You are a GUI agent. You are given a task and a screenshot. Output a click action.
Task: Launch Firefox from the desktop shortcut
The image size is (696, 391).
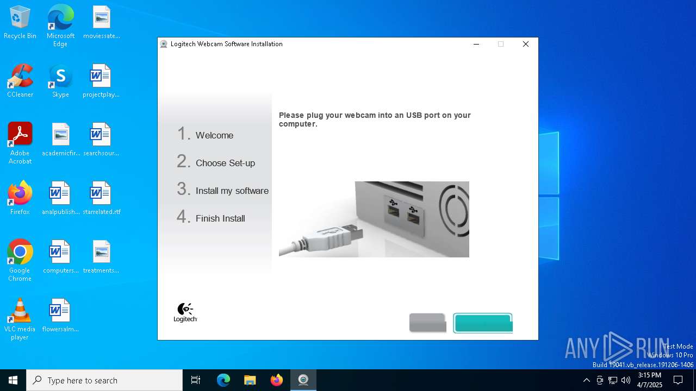20,199
